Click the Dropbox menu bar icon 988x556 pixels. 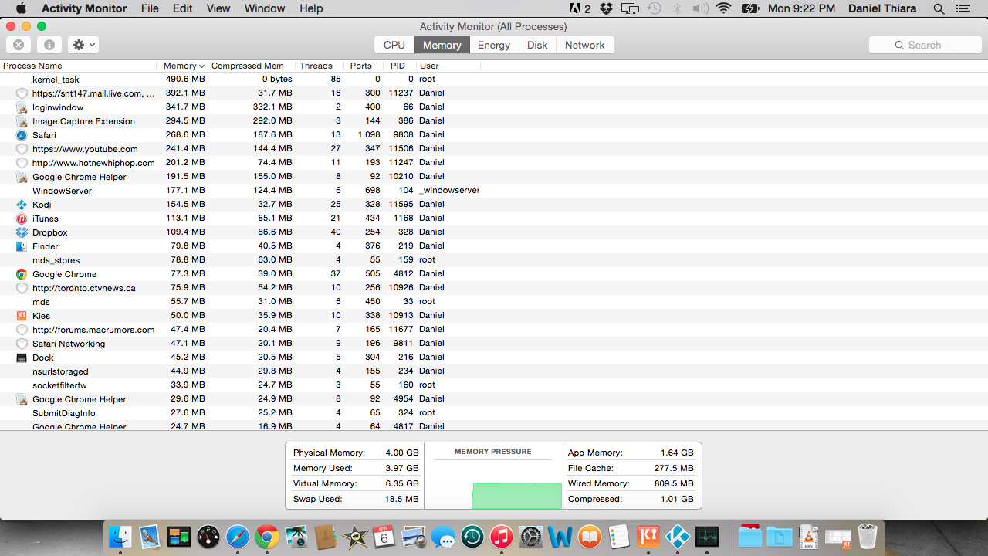click(607, 8)
